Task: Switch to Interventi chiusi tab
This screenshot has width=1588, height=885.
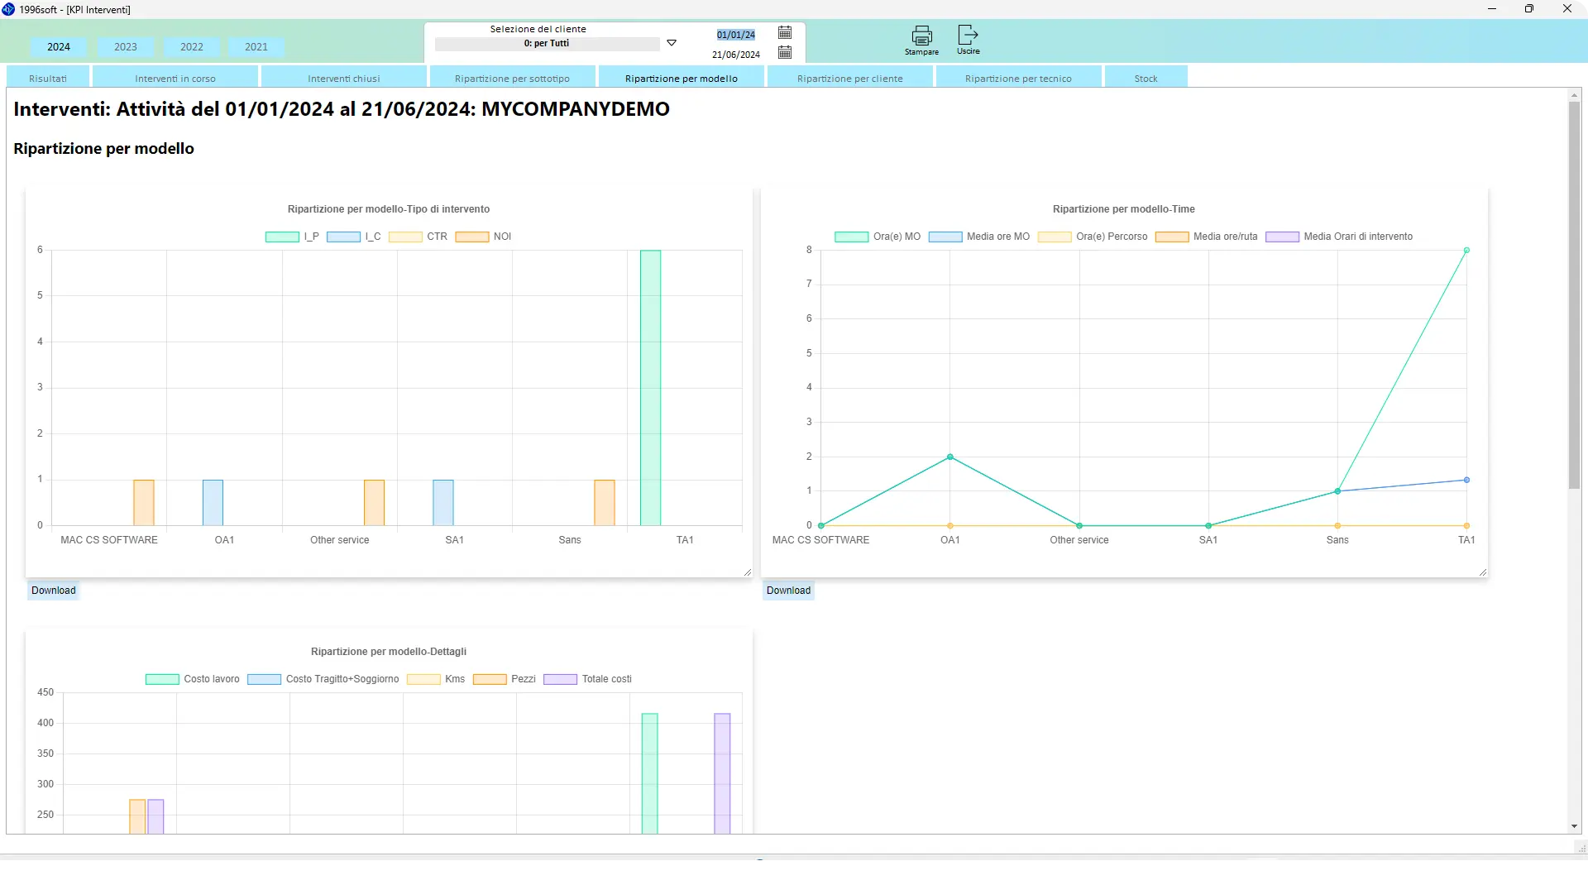Action: 344,79
